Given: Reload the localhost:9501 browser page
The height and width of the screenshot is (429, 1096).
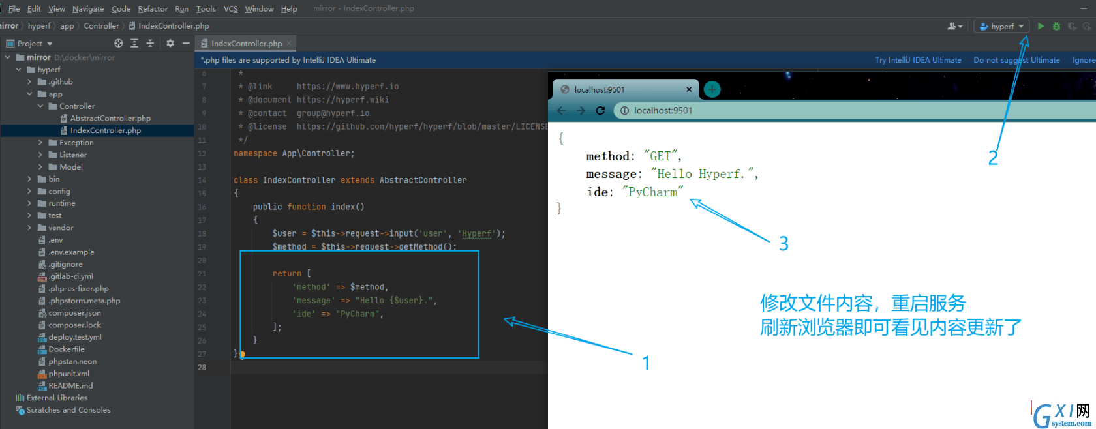Looking at the screenshot, I should (600, 110).
